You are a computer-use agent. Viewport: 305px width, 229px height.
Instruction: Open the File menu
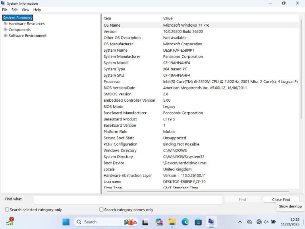tap(5, 10)
